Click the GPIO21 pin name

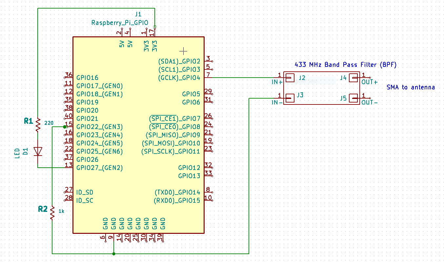click(x=87, y=119)
